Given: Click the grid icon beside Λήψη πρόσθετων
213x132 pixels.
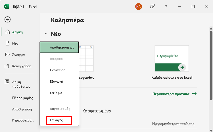Looking at the screenshot, I should pos(7,82).
